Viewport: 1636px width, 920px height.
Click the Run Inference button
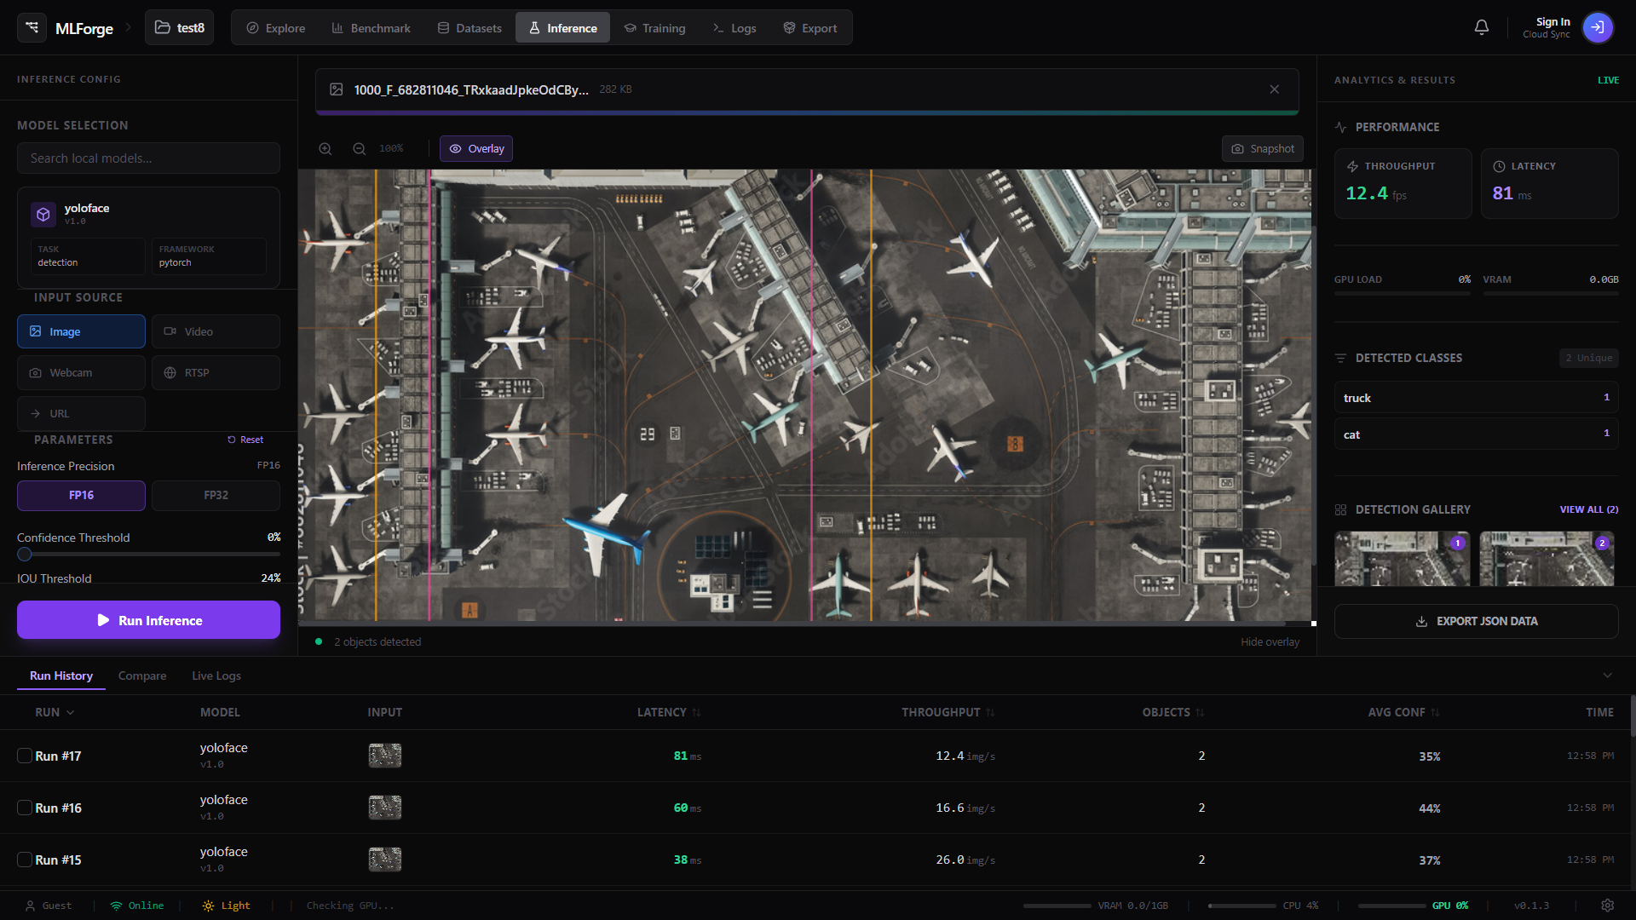148,620
